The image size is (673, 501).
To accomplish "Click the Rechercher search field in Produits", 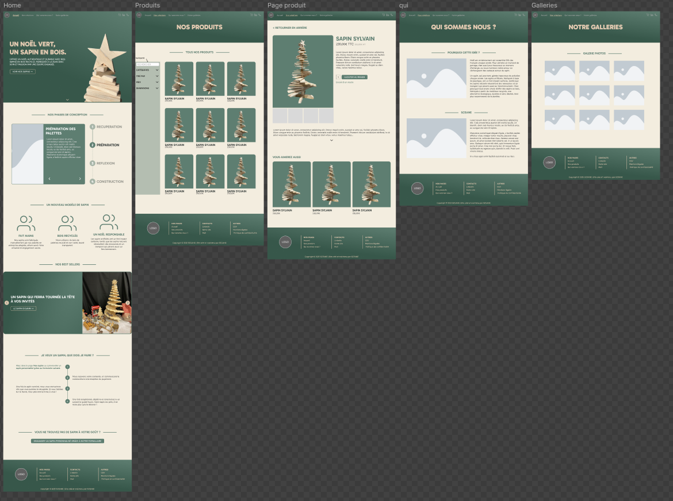I will (147, 64).
